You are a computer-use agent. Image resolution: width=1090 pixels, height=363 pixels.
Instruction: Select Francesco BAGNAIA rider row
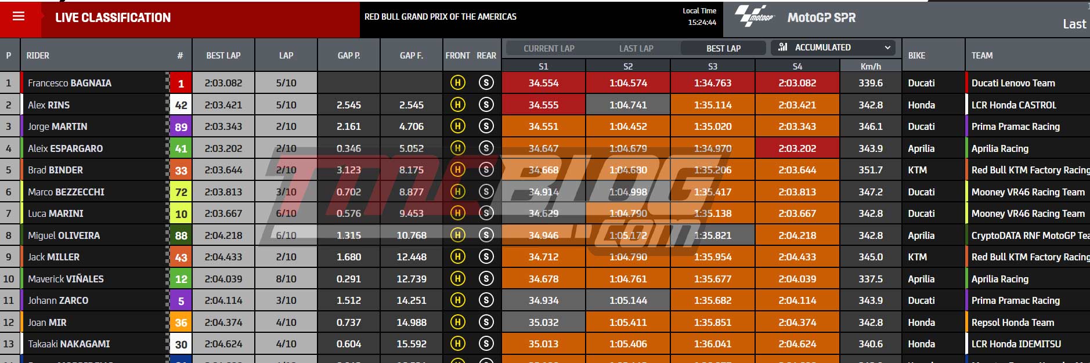(544, 83)
